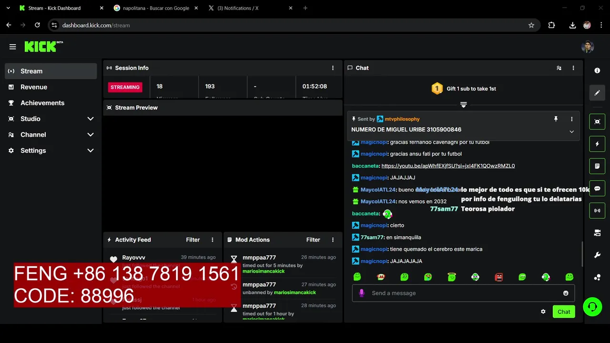Select Stream in the sidebar
Viewport: 610px width, 343px height.
click(51, 71)
